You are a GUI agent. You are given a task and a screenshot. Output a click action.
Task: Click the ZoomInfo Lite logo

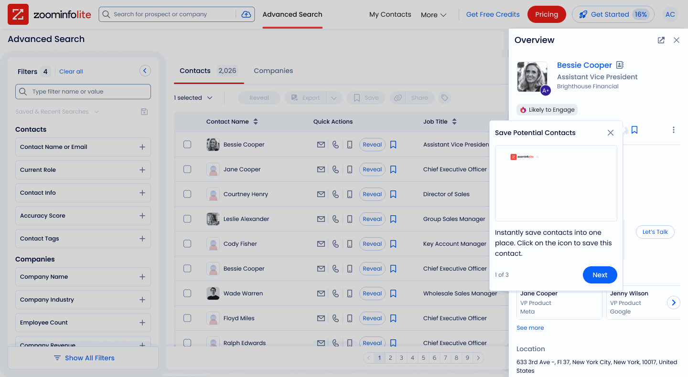(x=49, y=14)
